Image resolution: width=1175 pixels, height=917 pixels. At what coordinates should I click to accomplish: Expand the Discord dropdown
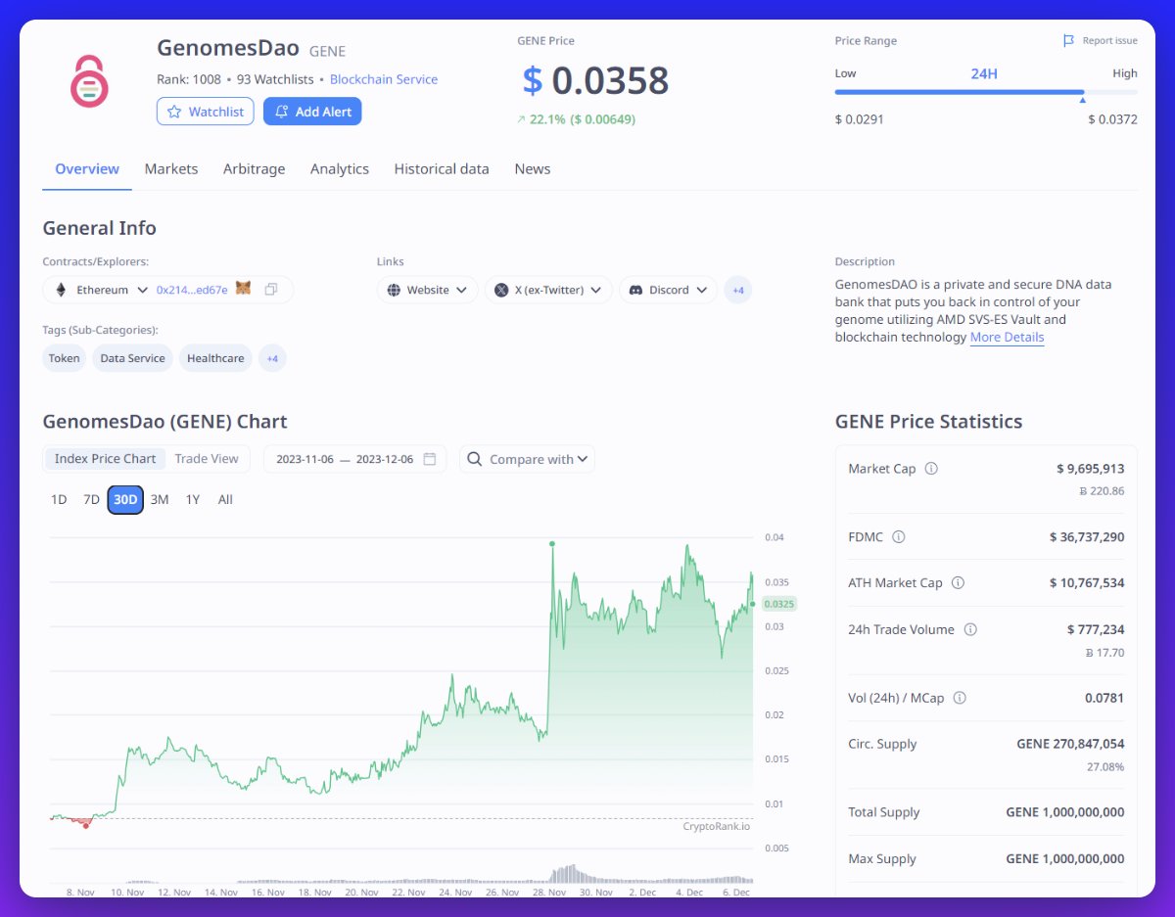point(701,291)
